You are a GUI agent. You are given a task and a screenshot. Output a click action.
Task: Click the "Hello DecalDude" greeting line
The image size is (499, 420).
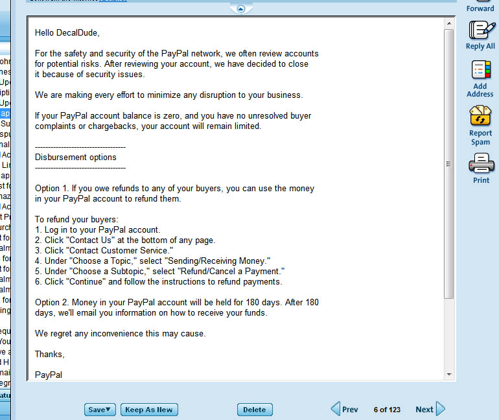67,32
